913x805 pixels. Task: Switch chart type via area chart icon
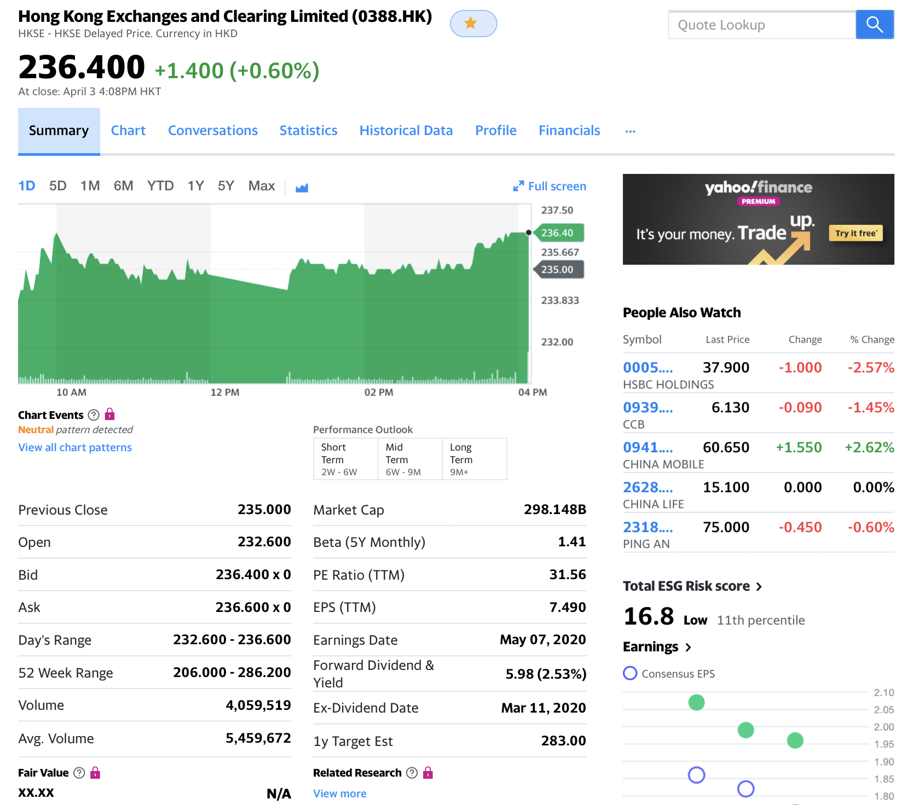click(x=302, y=188)
